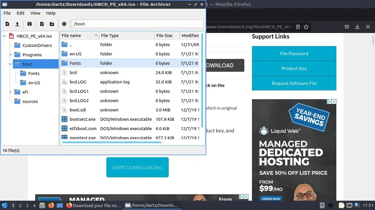The width and height of the screenshot is (375, 210).
Task: Click the stop operation octagon icon
Action: coord(64,24)
